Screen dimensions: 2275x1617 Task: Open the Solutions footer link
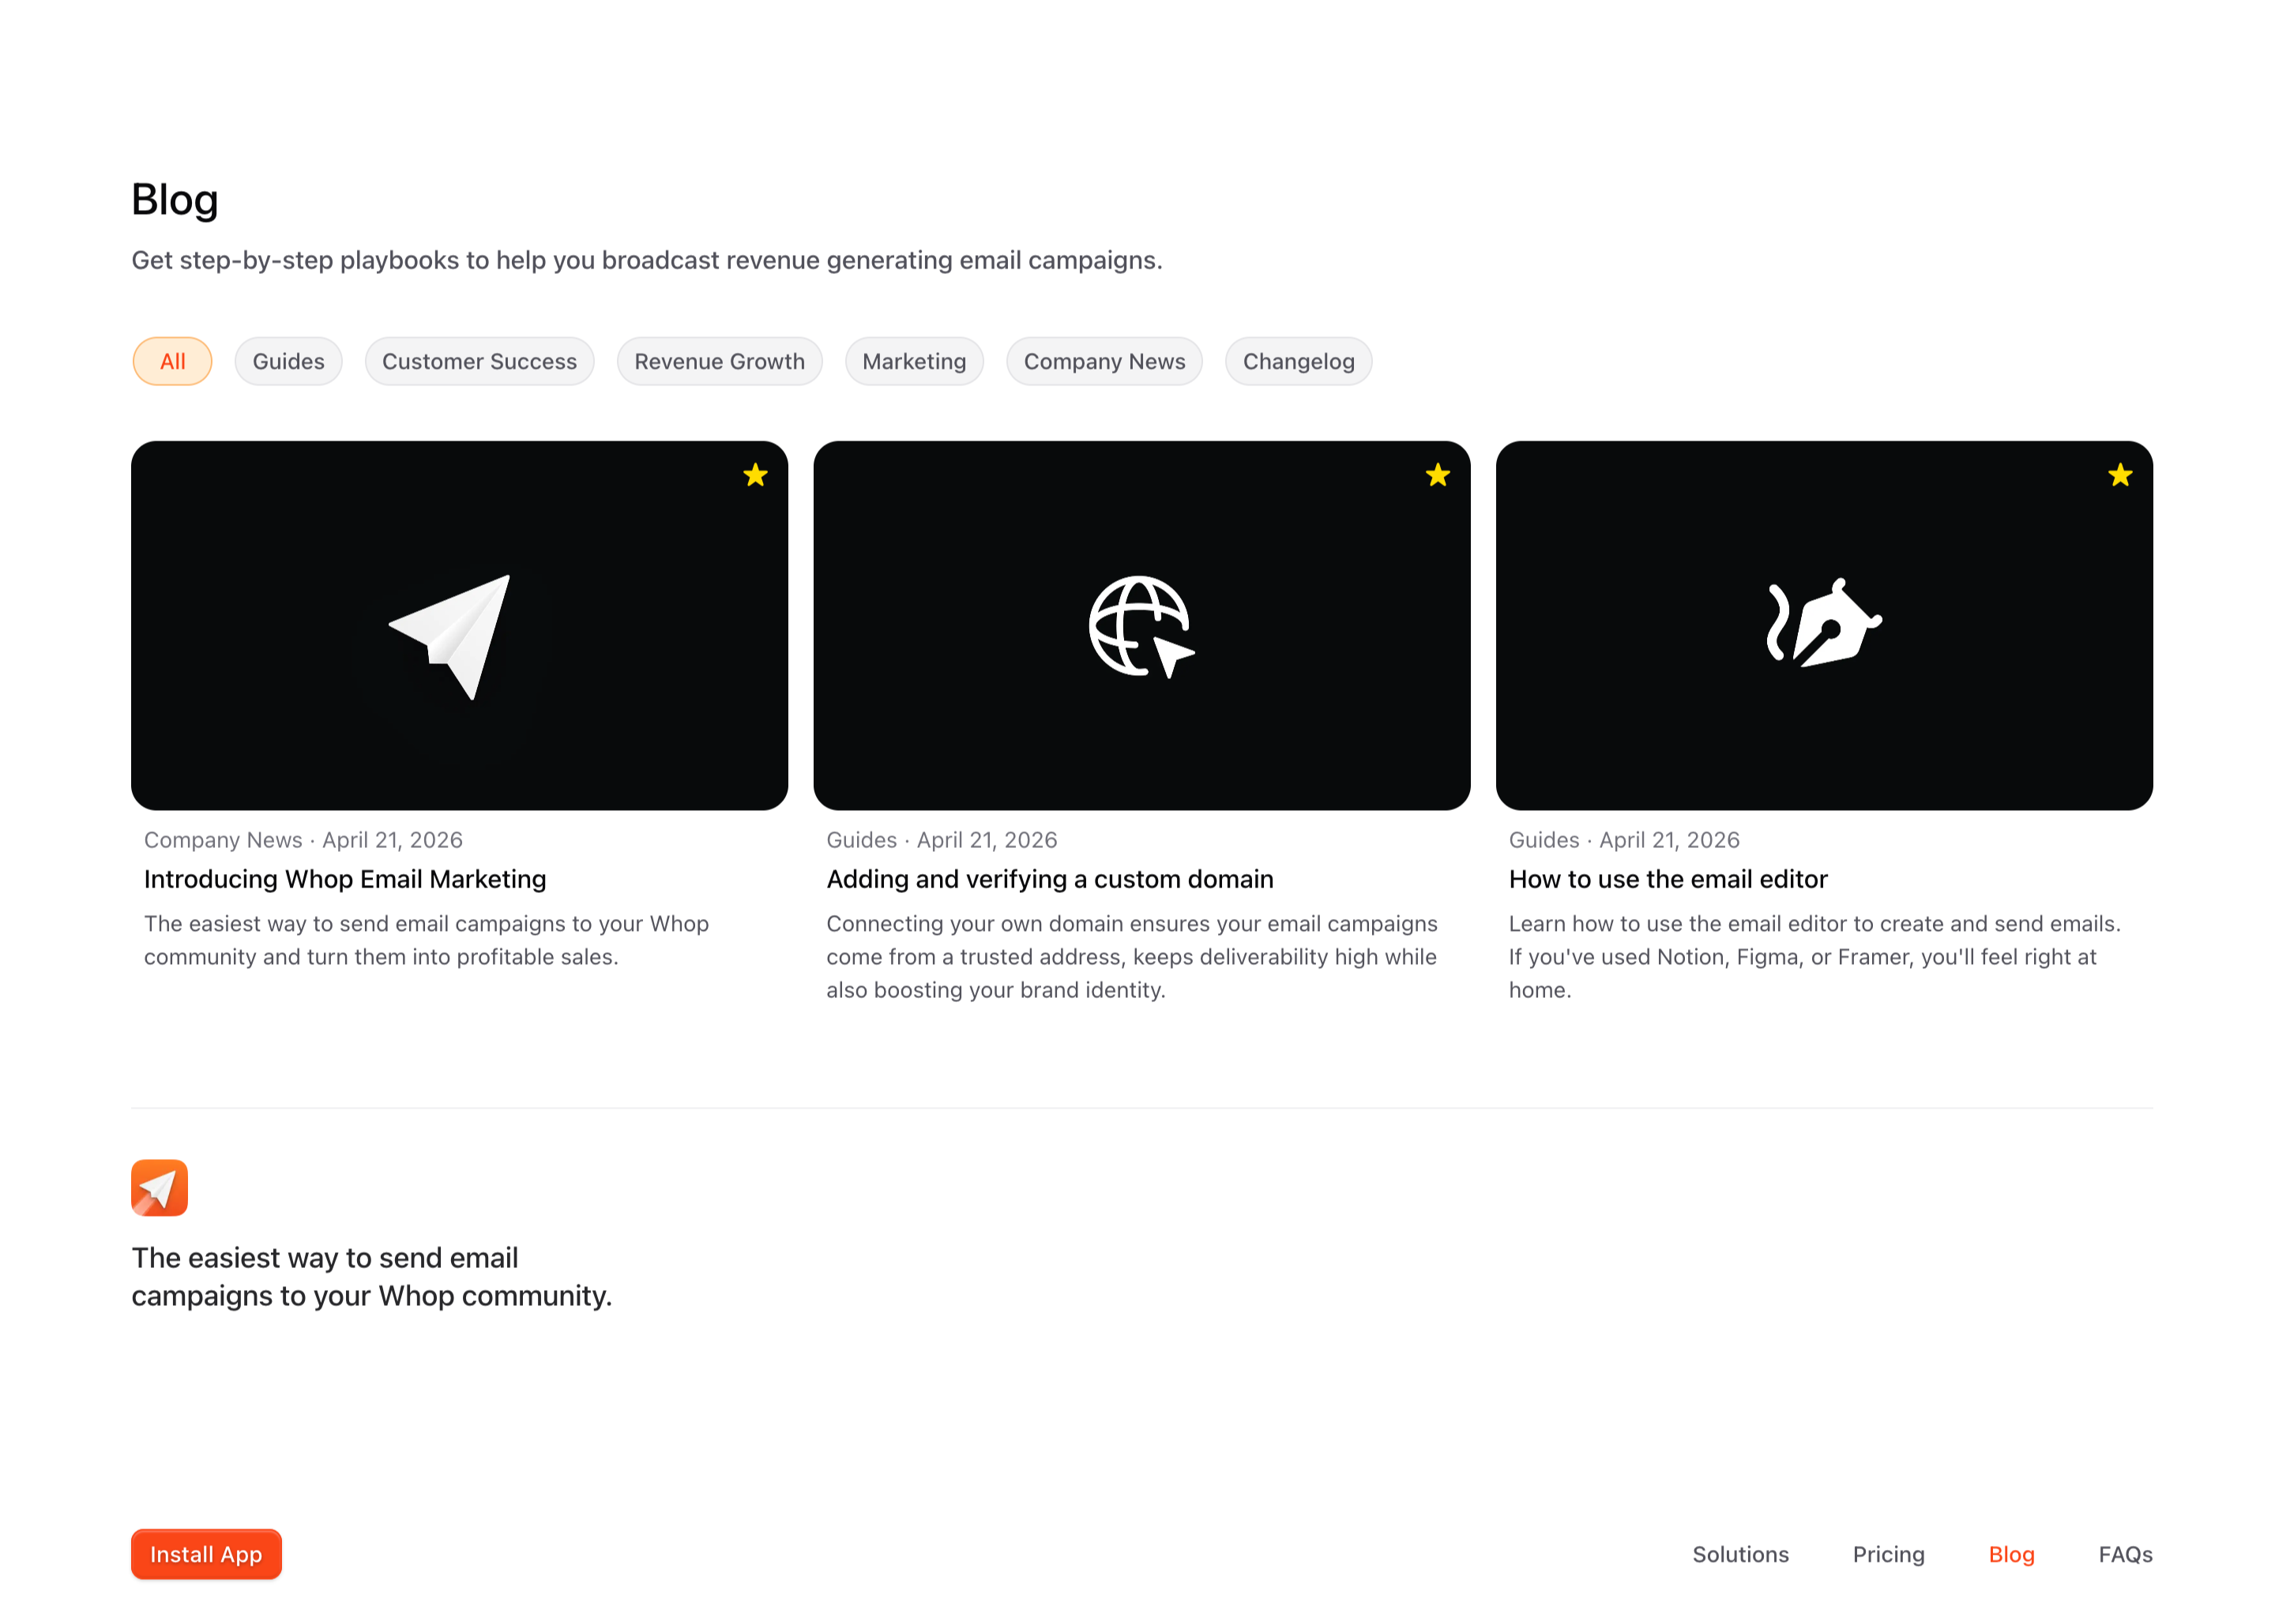(x=1740, y=1555)
